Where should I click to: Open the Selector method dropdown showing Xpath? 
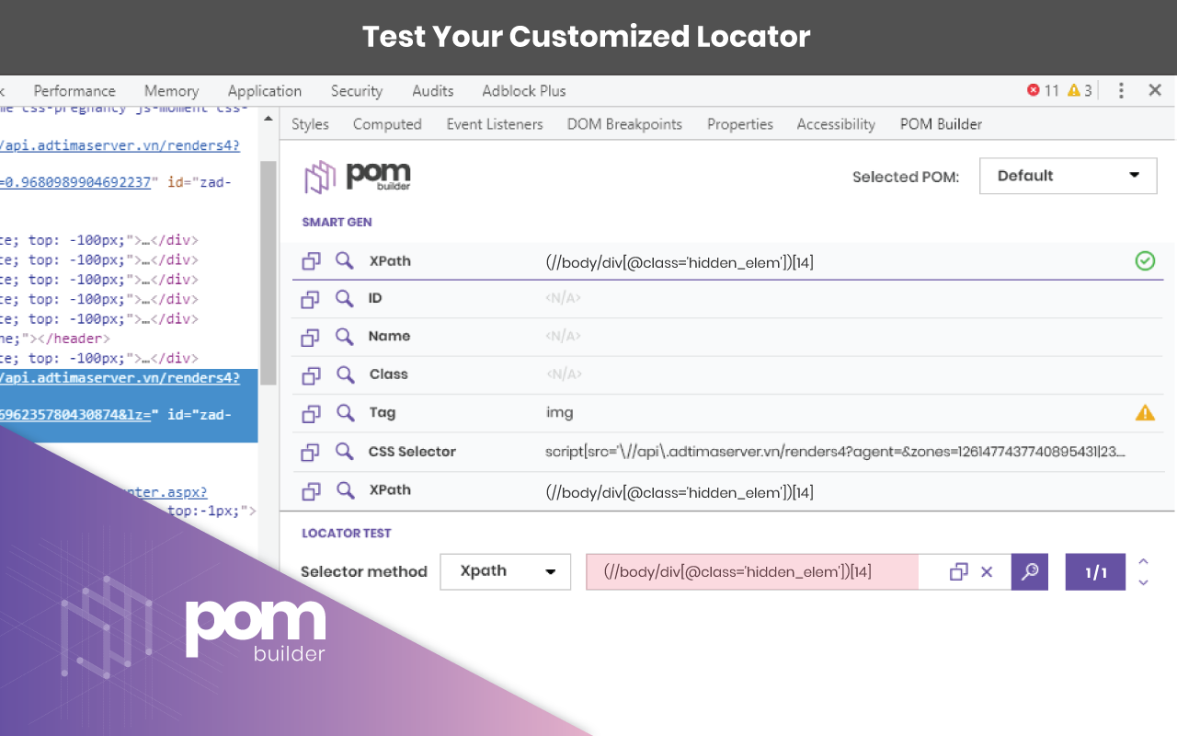click(505, 571)
